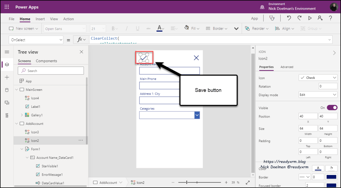Click the Redo arrow icon

[299, 18]
